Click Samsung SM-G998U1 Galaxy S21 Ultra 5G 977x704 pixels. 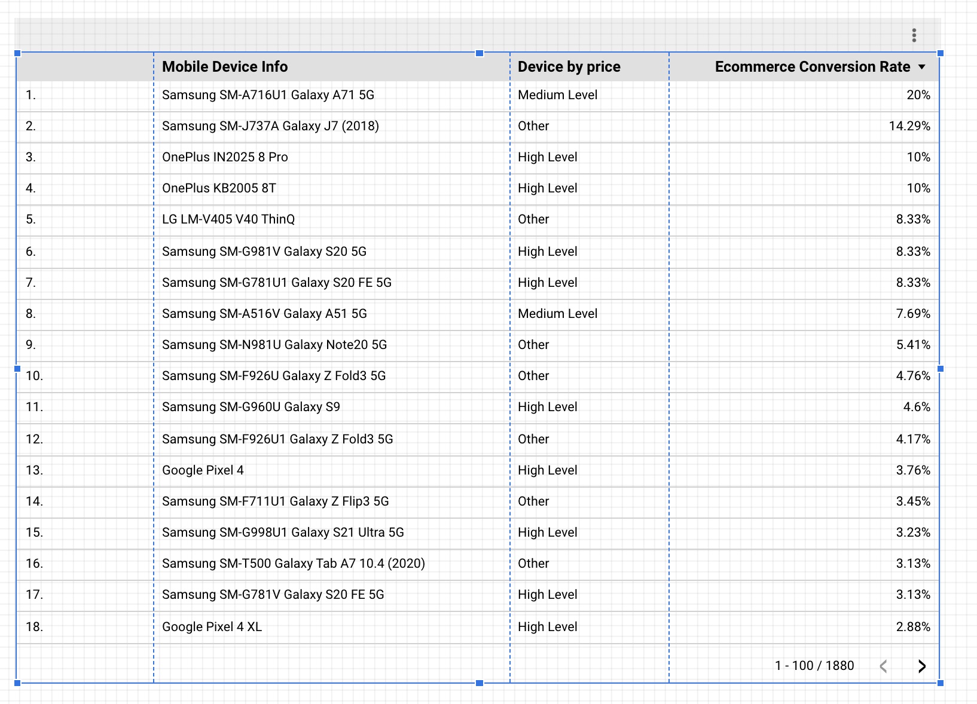pyautogui.click(x=283, y=532)
